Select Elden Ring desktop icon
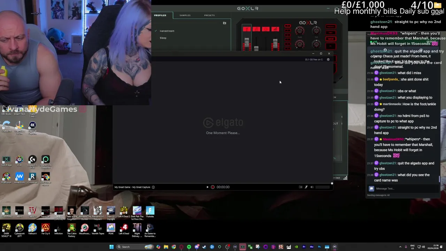 pos(6,212)
